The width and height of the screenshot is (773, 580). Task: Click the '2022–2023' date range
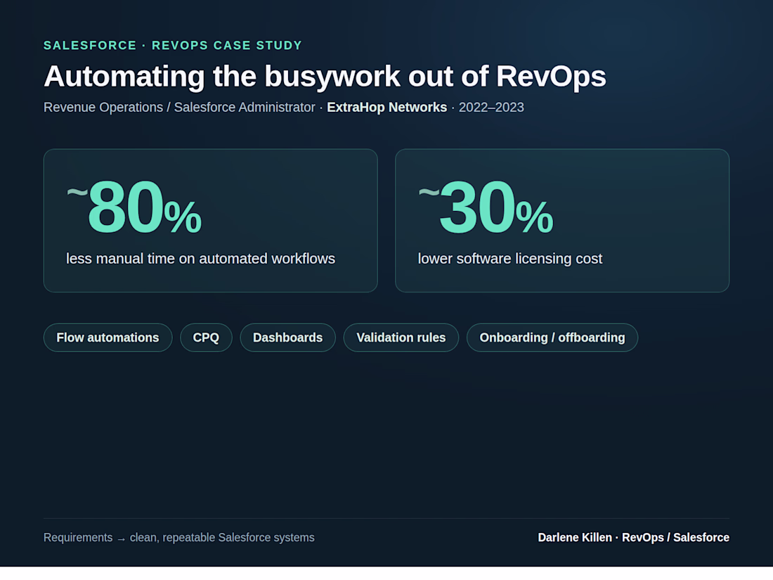pyautogui.click(x=491, y=107)
